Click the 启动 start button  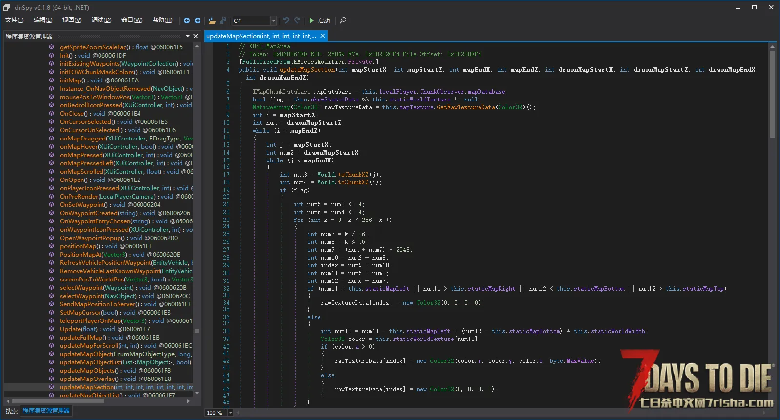pos(320,20)
